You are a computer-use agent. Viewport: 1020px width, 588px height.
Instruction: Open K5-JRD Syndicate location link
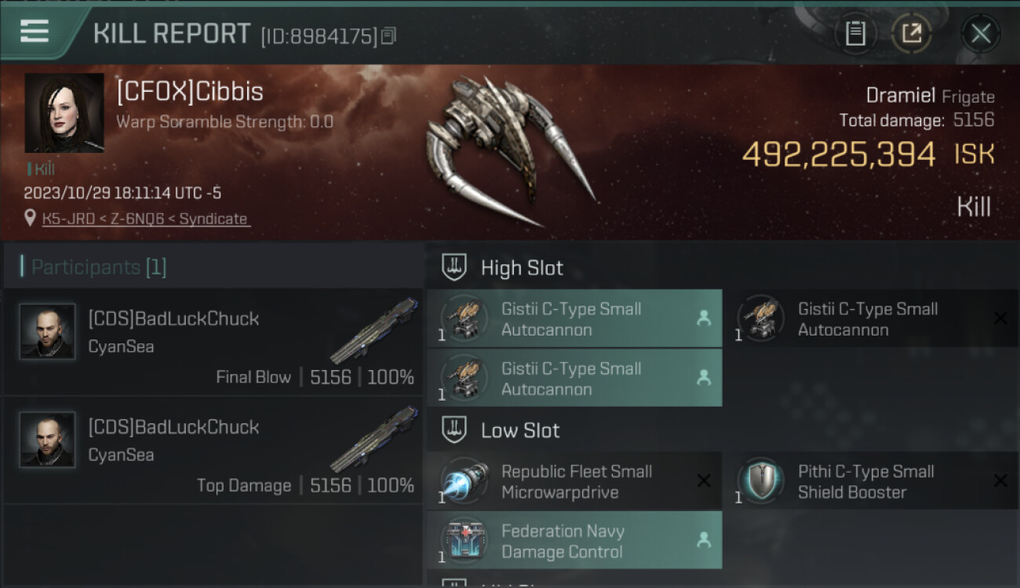point(146,220)
